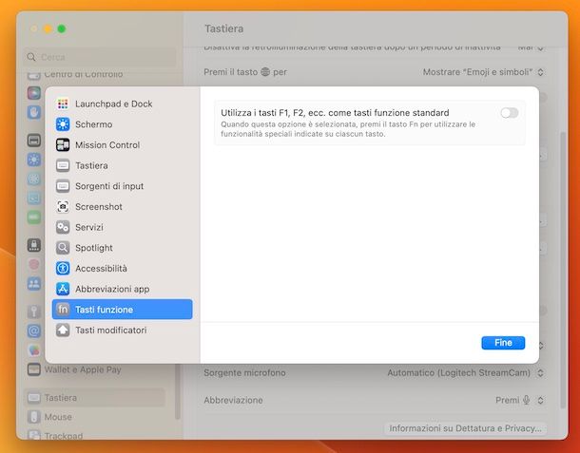Select Launchpad e Dock category
Screen dimensions: 580x453
(x=122, y=104)
